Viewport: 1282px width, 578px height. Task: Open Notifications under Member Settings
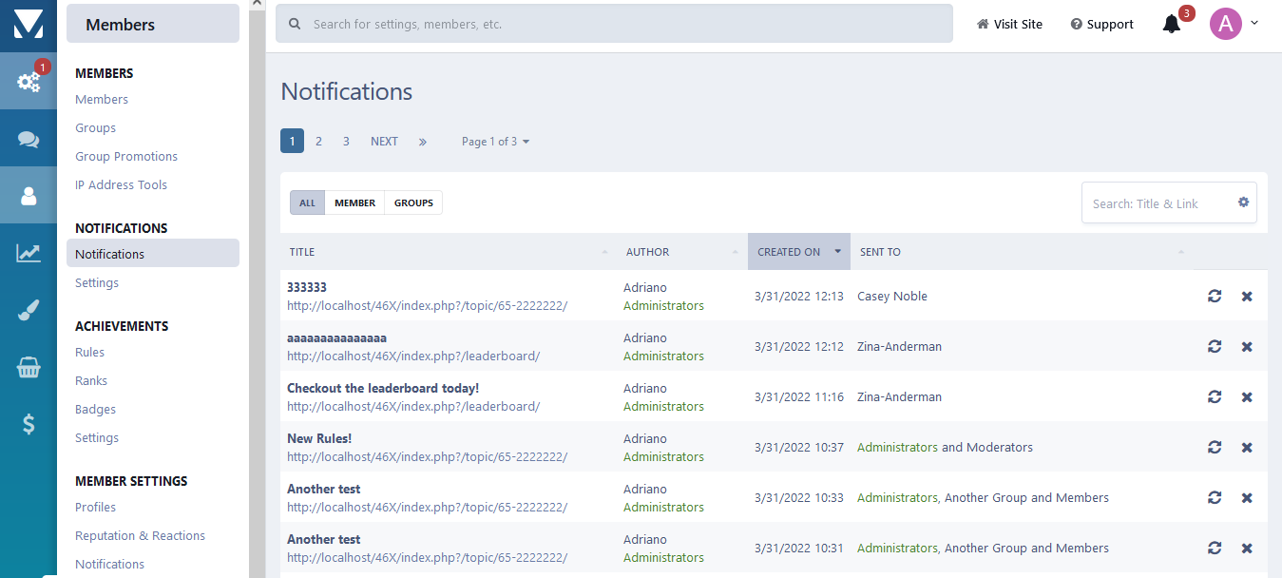click(x=109, y=565)
